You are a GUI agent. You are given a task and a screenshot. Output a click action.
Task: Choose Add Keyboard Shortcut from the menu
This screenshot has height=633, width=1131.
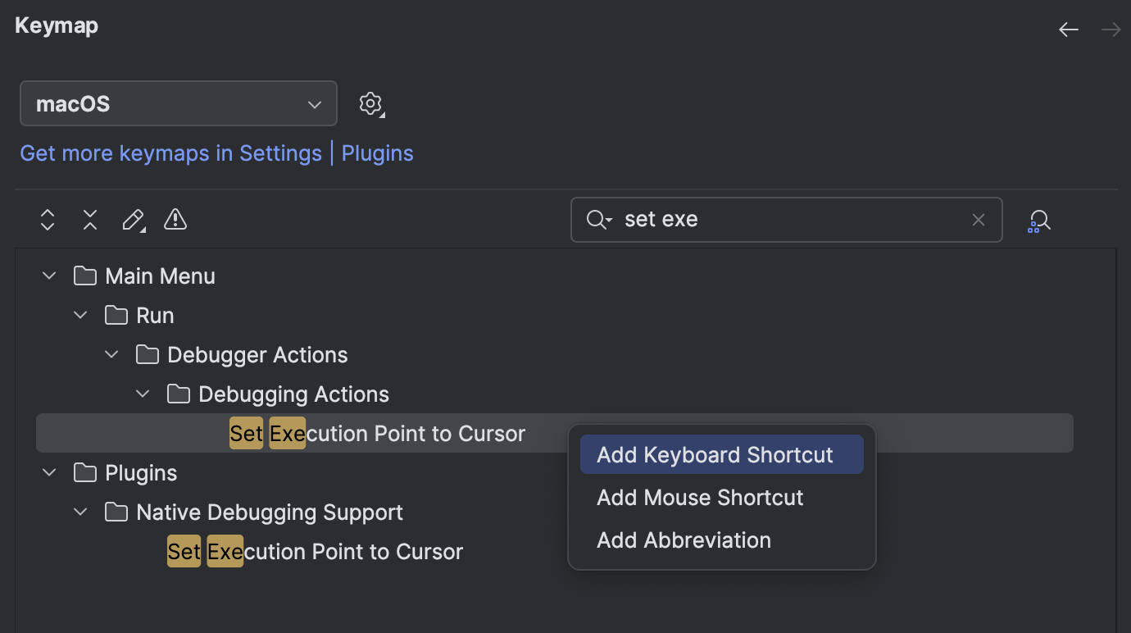tap(720, 454)
